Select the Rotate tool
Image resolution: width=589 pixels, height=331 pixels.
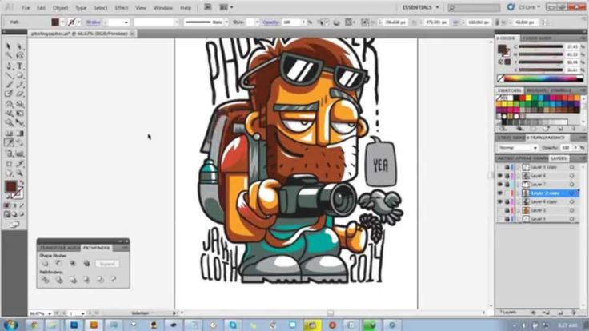coord(9,104)
